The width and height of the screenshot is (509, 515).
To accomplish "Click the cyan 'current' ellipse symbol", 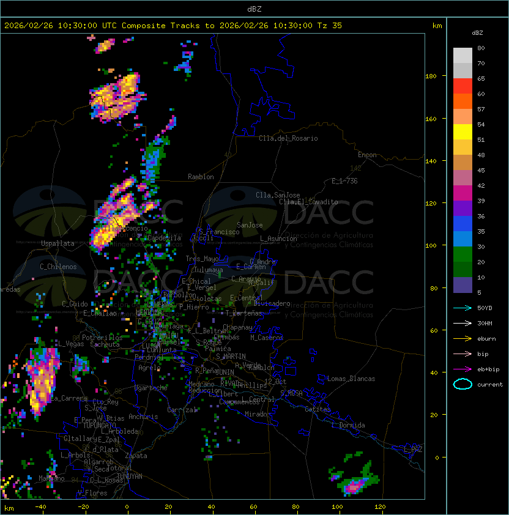I will point(463,384).
